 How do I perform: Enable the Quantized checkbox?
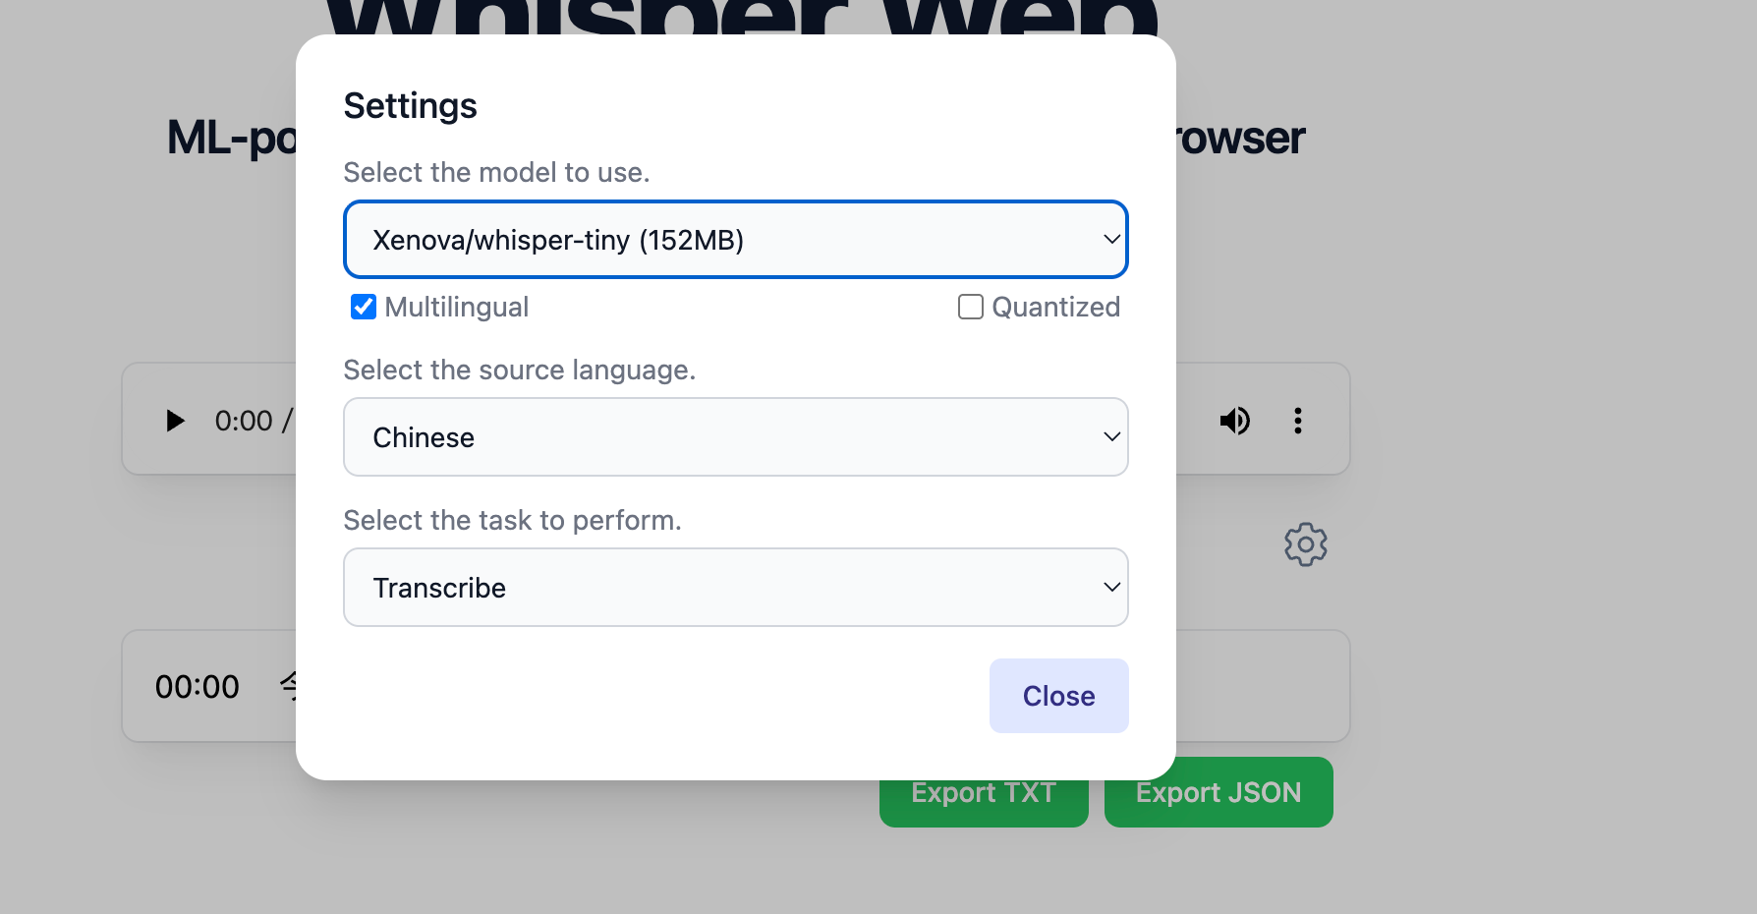coord(971,308)
